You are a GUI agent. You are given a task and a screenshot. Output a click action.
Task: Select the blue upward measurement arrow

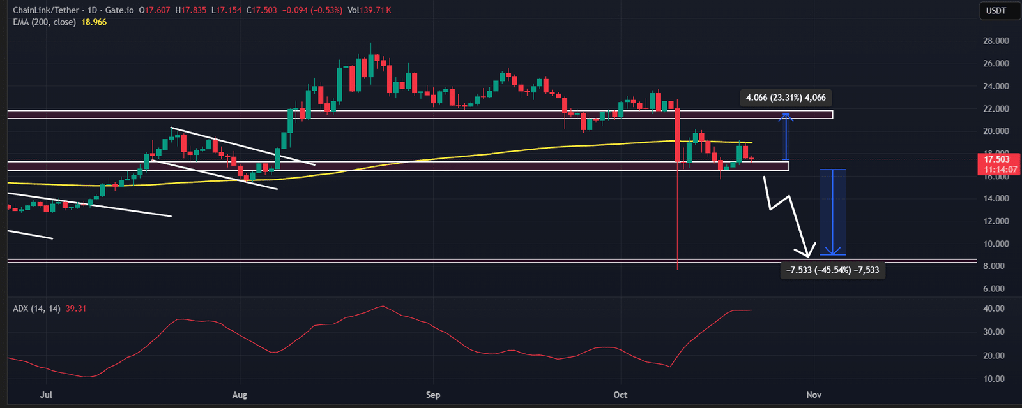coord(786,136)
